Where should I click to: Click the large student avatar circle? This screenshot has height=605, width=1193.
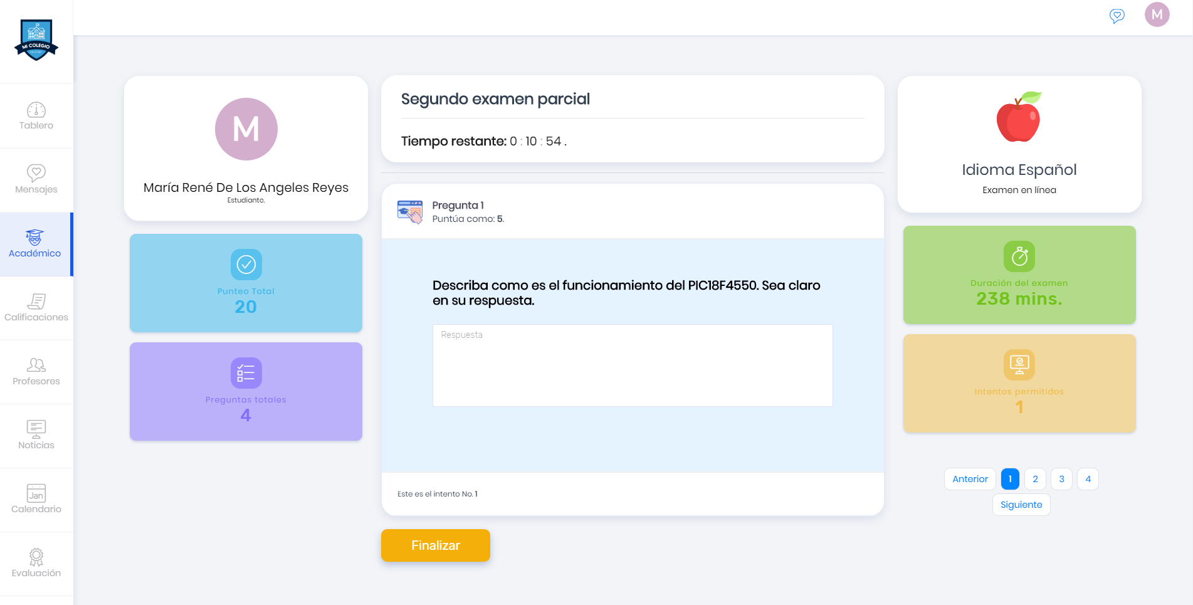click(x=246, y=129)
